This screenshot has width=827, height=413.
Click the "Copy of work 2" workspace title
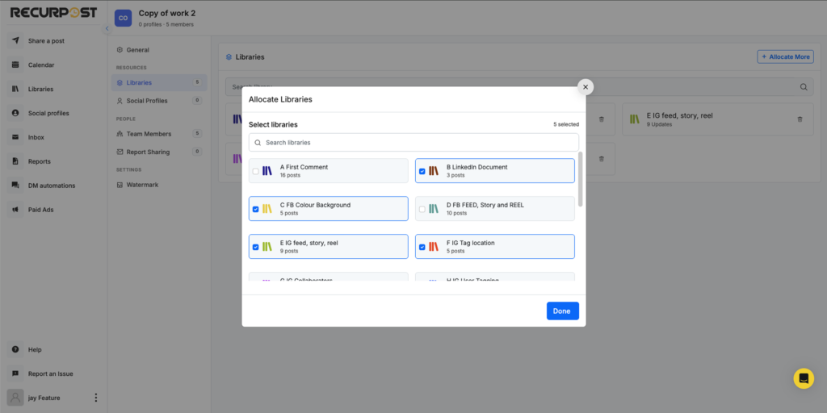click(167, 13)
